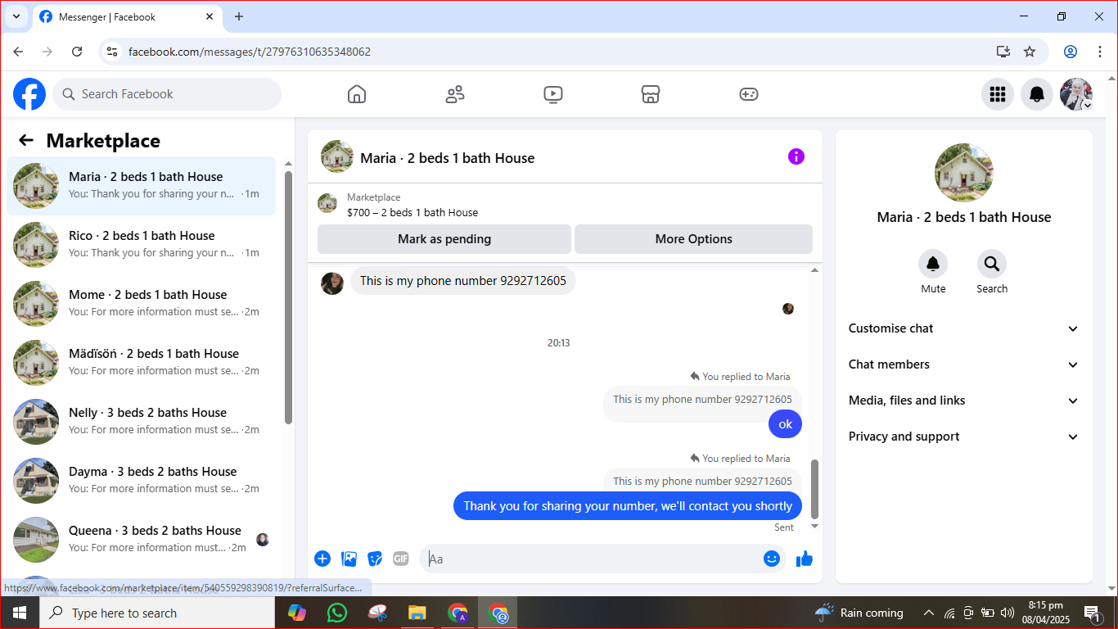Expand Media, files and links section
The height and width of the screenshot is (629, 1118).
point(963,400)
